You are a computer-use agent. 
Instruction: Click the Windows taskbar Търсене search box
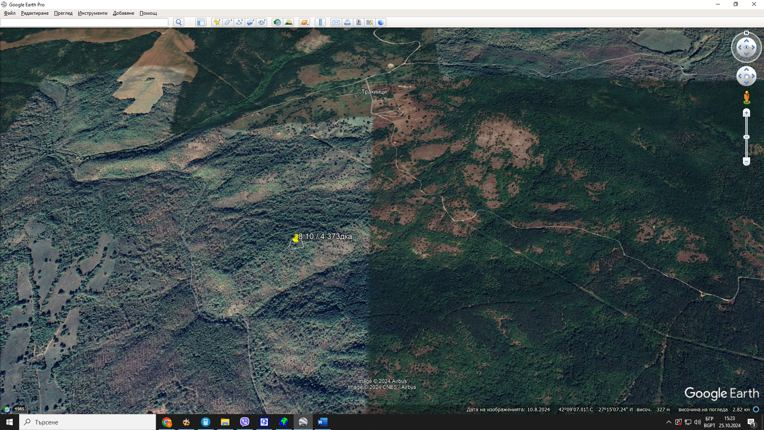click(88, 422)
